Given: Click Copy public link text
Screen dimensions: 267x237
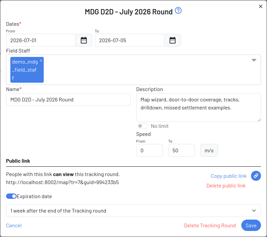Looking at the screenshot, I should (229, 176).
